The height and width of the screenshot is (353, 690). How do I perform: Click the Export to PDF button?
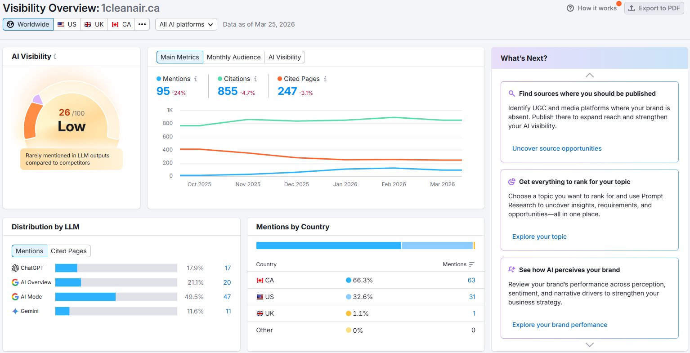tap(654, 8)
